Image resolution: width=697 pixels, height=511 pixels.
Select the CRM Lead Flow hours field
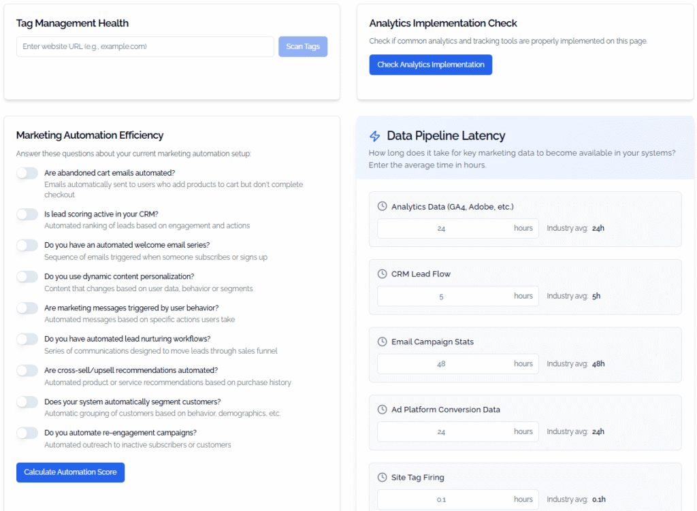pos(458,296)
